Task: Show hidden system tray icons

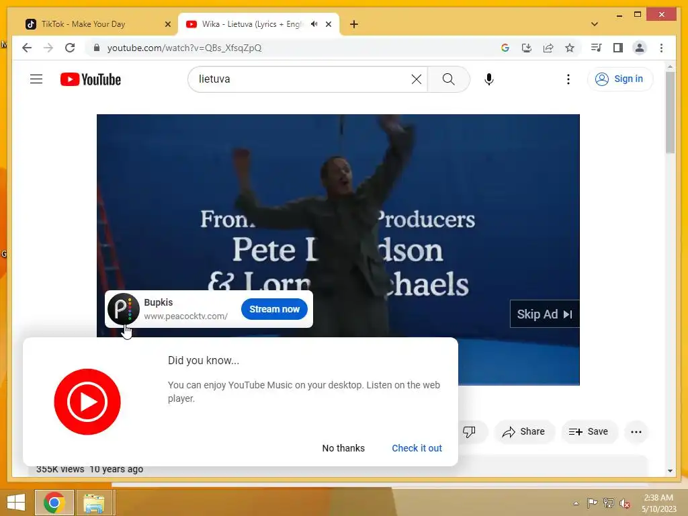Action: [x=576, y=503]
